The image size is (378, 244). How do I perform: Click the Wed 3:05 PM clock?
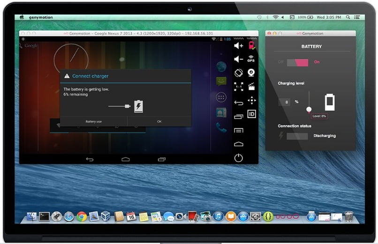coord(329,17)
